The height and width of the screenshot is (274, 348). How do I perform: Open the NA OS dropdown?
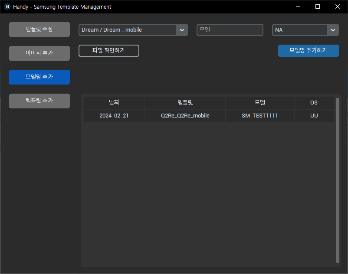305,30
